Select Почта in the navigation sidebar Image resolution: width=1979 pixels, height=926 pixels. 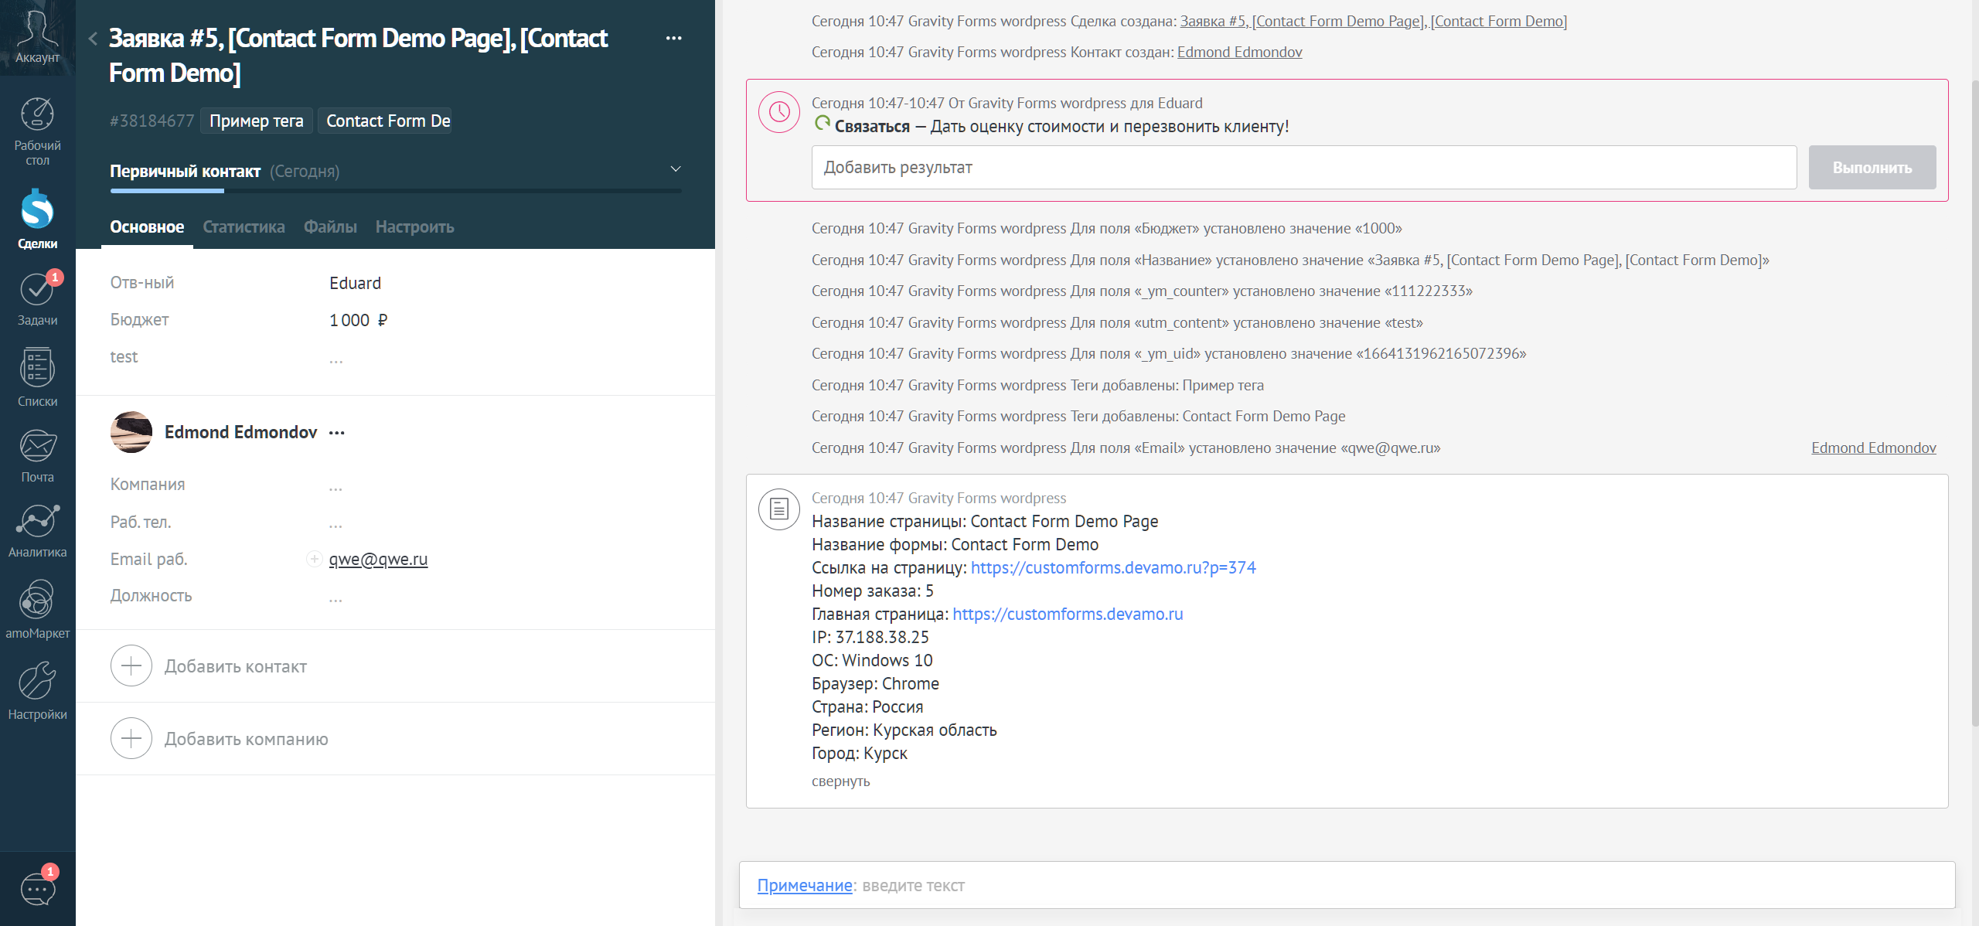pyautogui.click(x=36, y=454)
